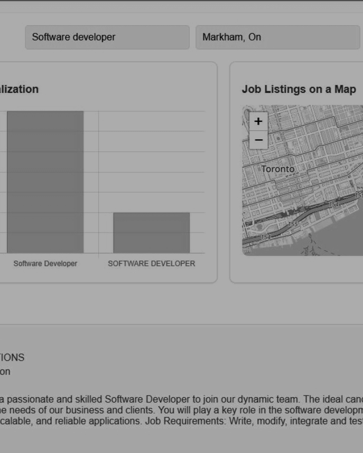This screenshot has height=453, width=363.
Task: Select the tall 'Software Developer' chart bar
Action: [45, 182]
